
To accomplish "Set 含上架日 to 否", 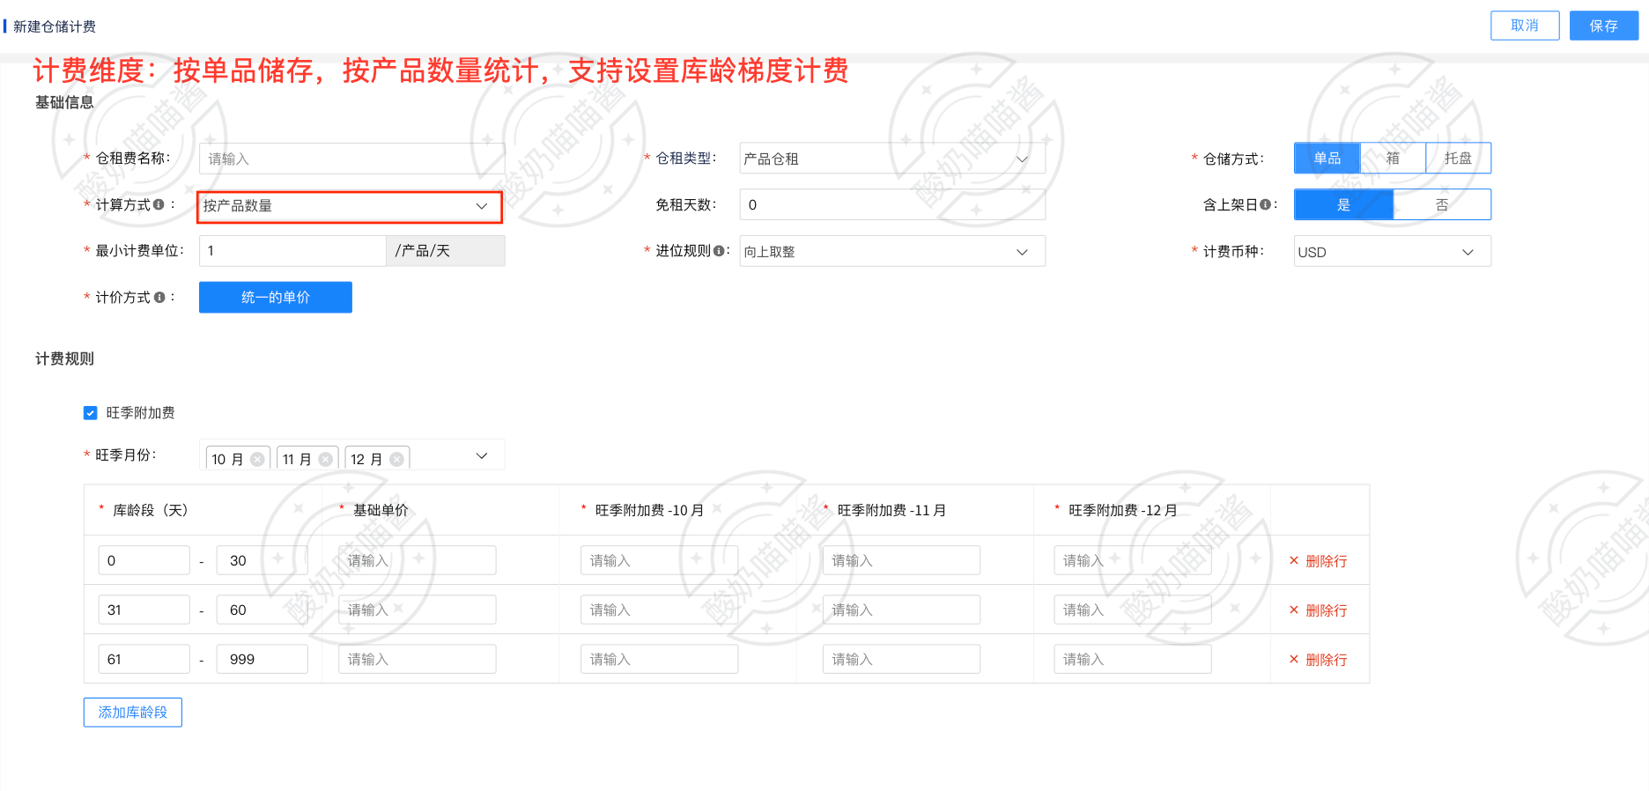I will [x=1442, y=204].
